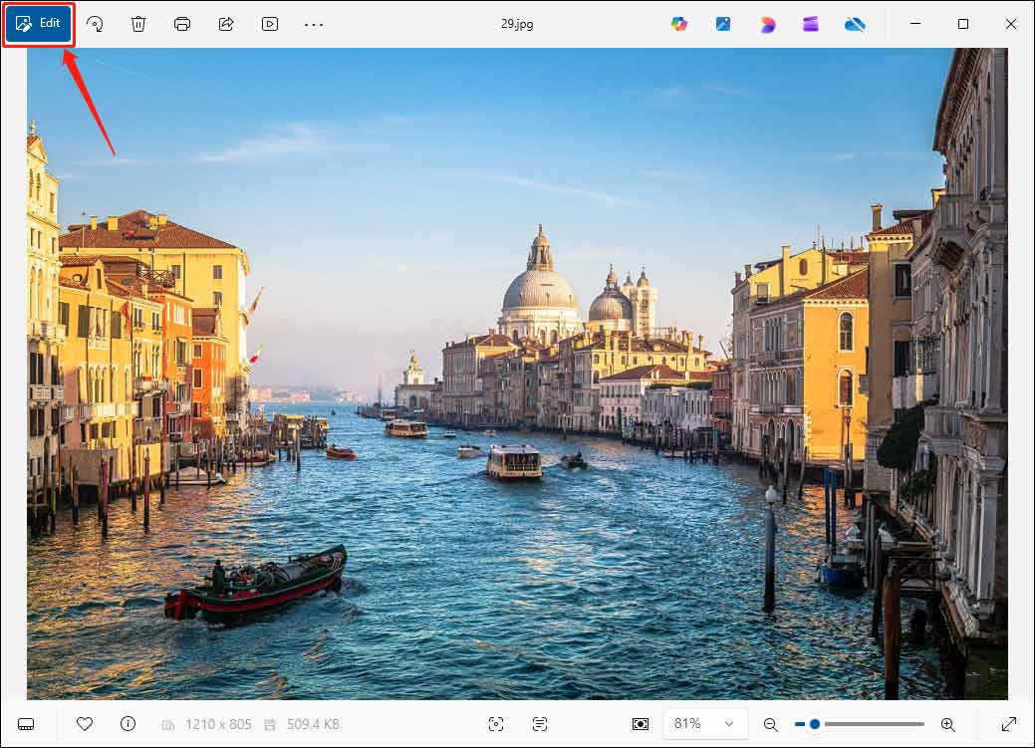Adjust the zoom slider

click(812, 724)
